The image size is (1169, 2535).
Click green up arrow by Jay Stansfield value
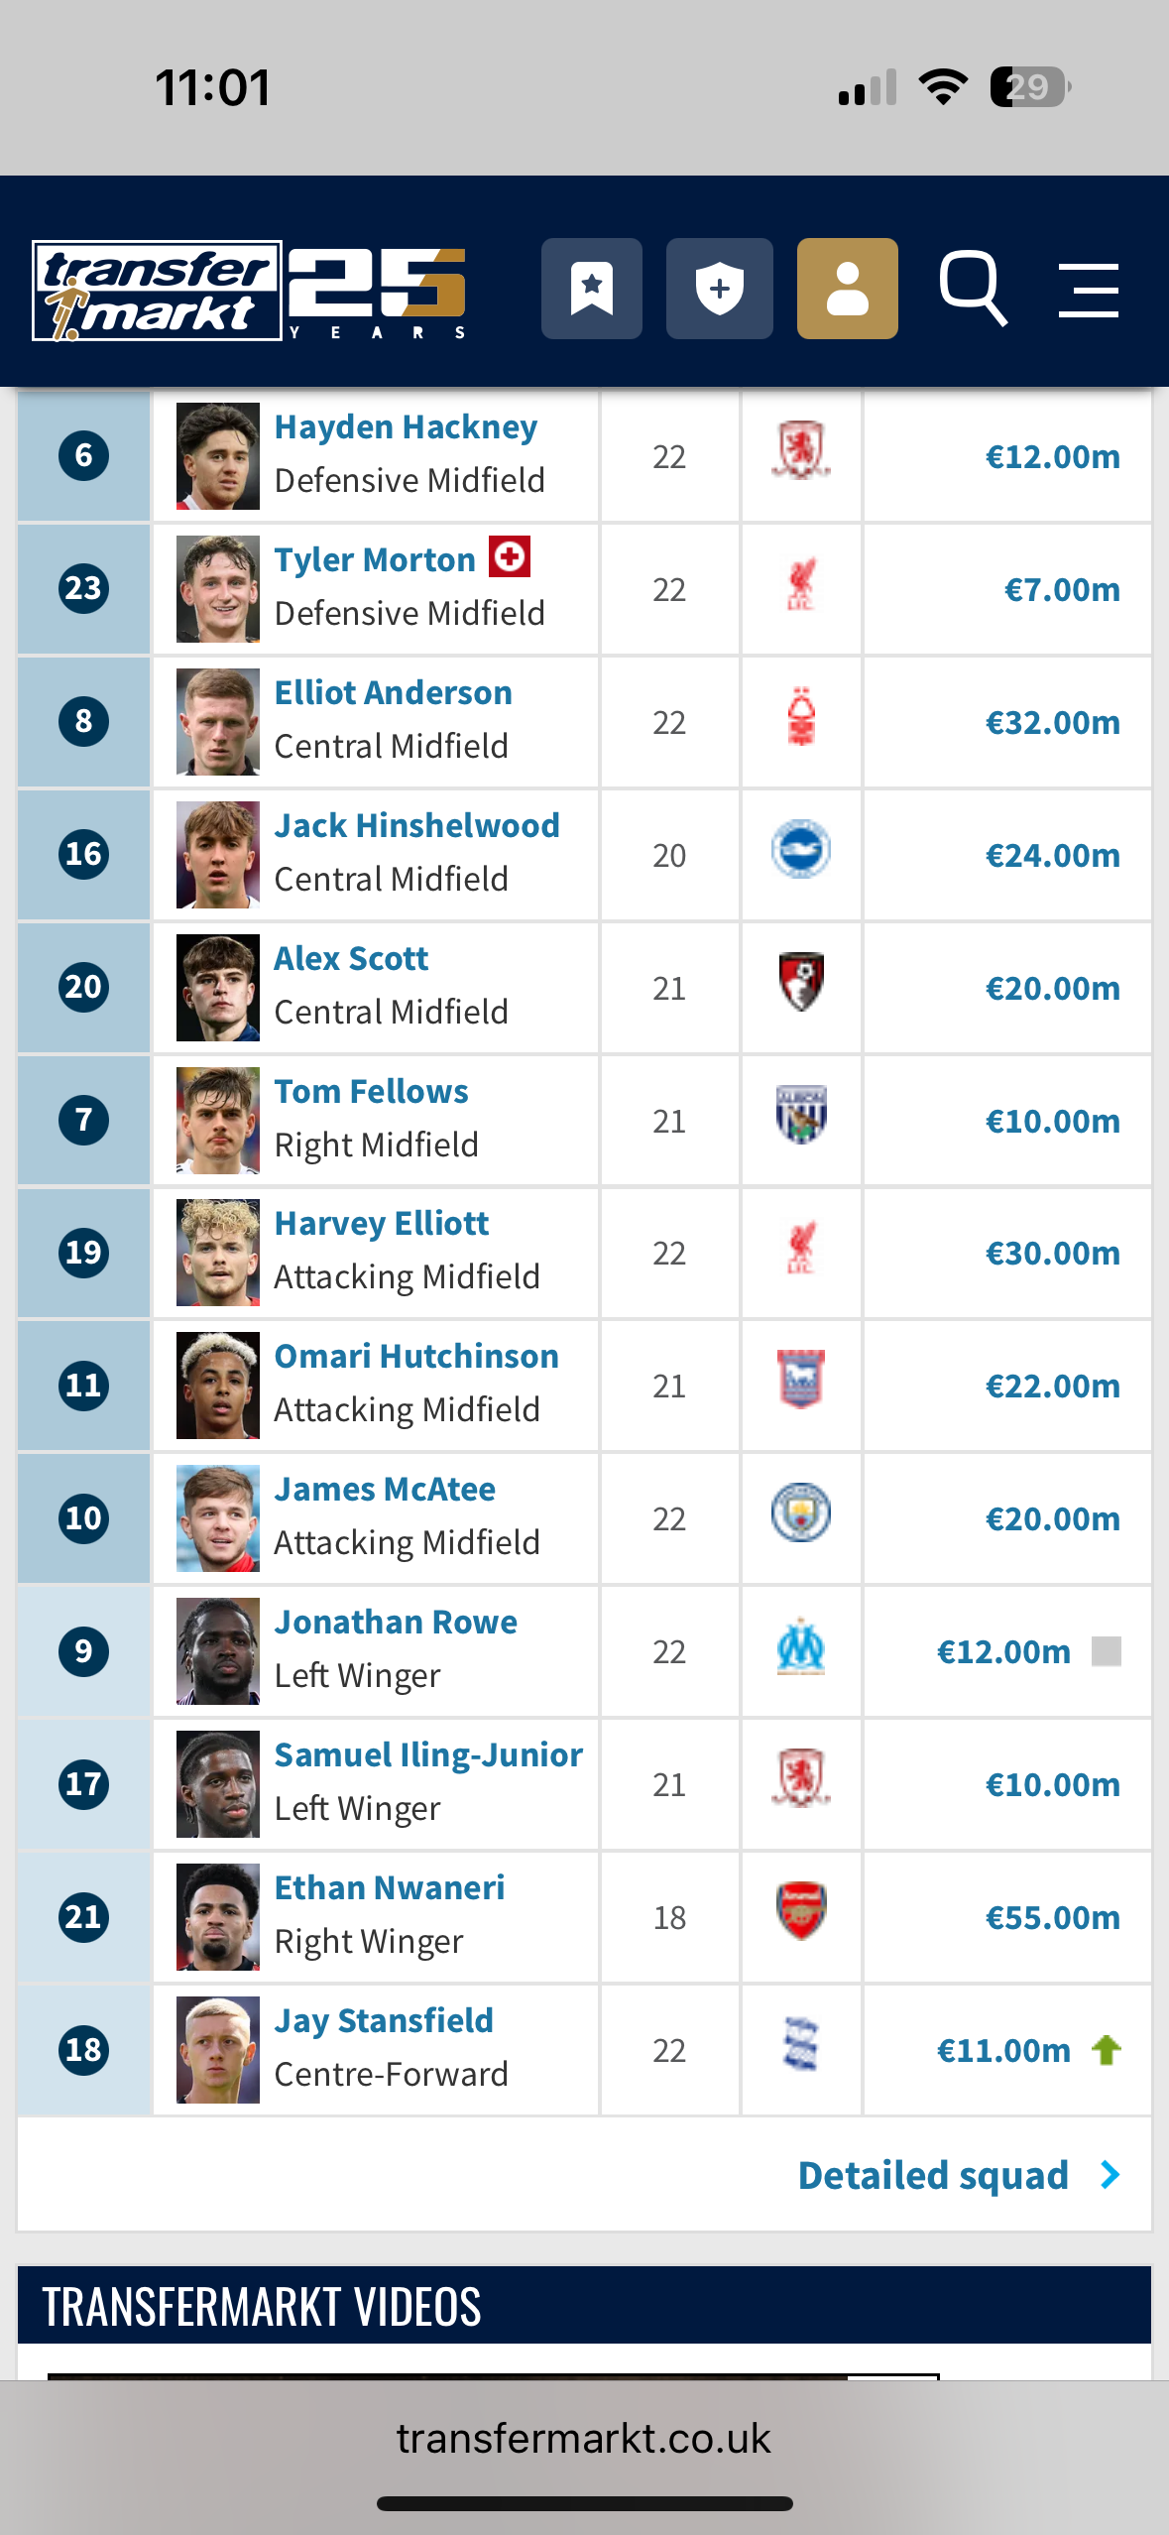point(1107,2049)
